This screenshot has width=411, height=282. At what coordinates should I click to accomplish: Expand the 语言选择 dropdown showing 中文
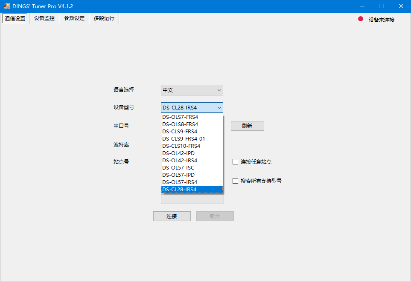tap(192, 90)
